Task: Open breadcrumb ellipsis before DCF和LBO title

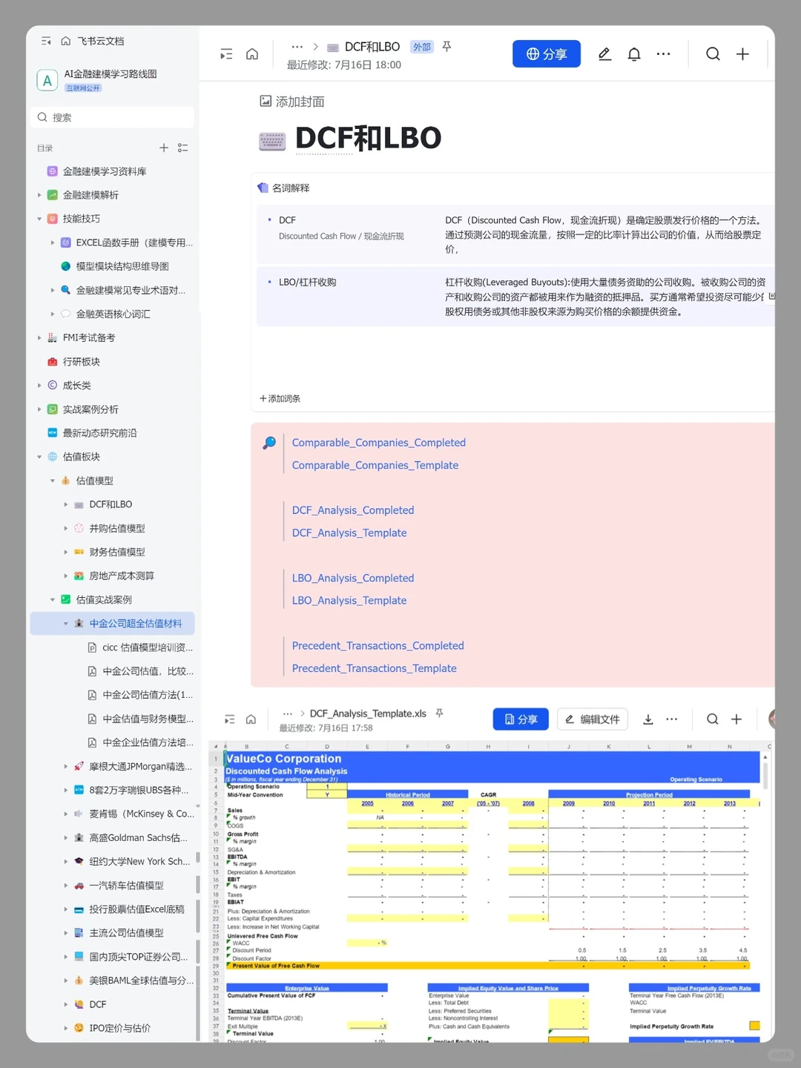Action: [x=297, y=47]
